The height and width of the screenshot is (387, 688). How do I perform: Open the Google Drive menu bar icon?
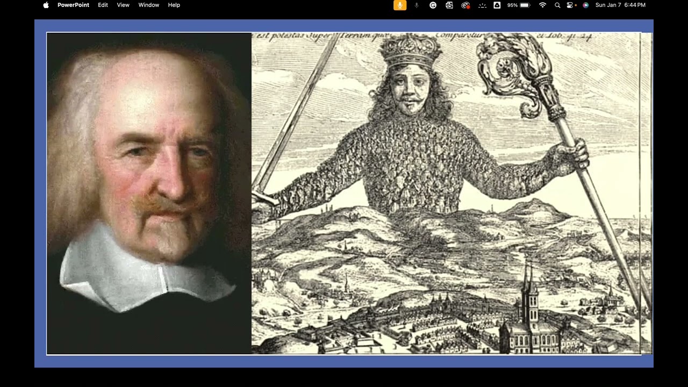coord(497,5)
